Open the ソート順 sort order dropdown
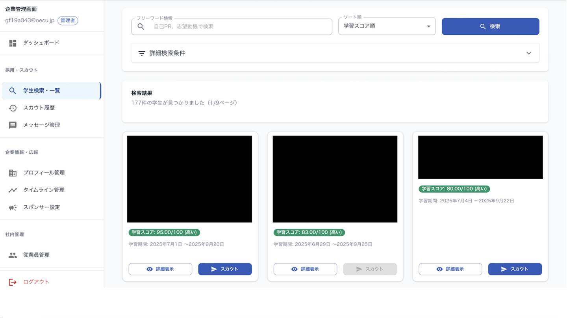 pyautogui.click(x=387, y=26)
